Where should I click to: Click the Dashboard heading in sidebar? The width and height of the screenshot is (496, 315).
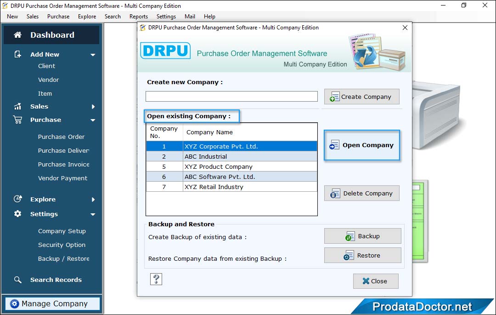click(52, 35)
